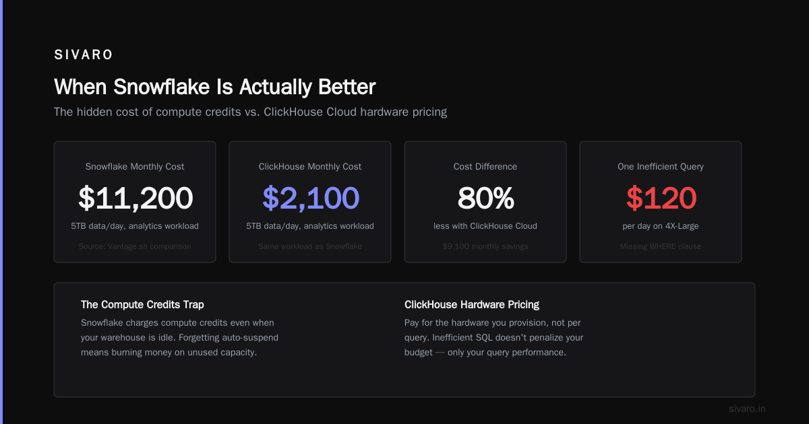Click the $11,200 Snowflake cost figure
Image resolution: width=809 pixels, height=424 pixels.
click(135, 198)
